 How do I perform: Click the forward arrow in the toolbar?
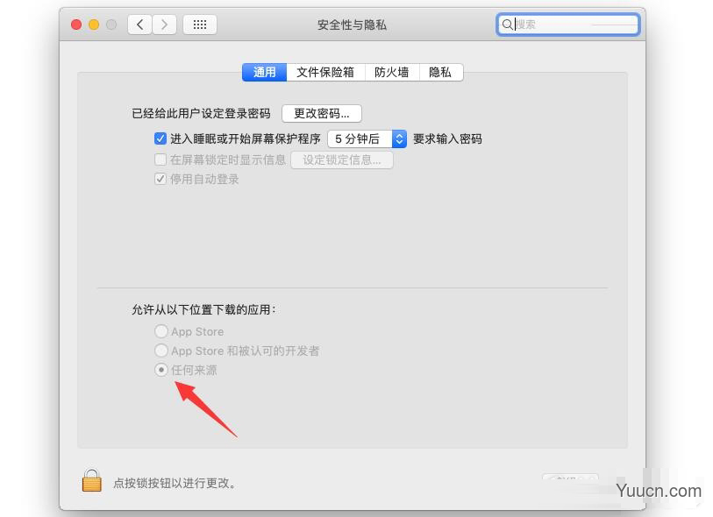coord(164,24)
